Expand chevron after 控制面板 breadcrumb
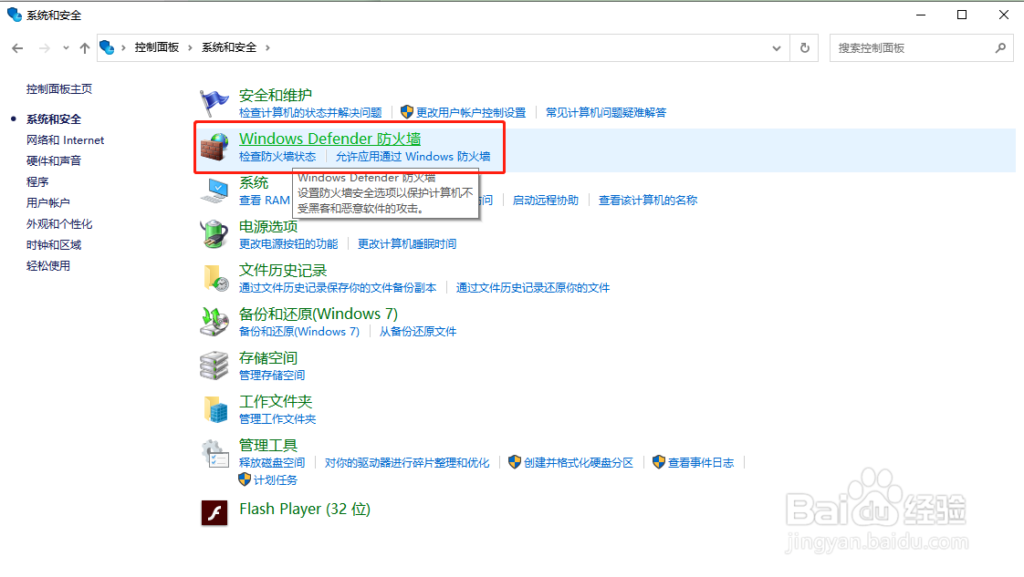1024x577 pixels. click(190, 47)
